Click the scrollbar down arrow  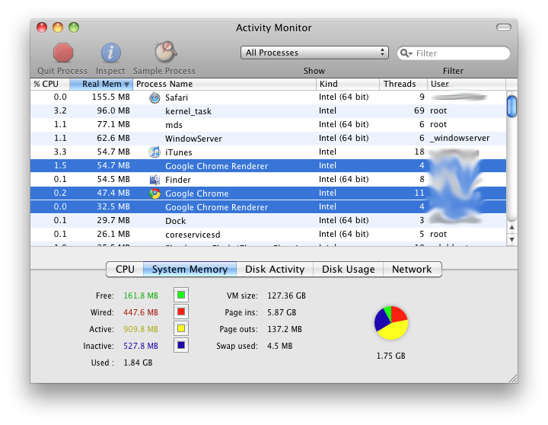pos(511,240)
